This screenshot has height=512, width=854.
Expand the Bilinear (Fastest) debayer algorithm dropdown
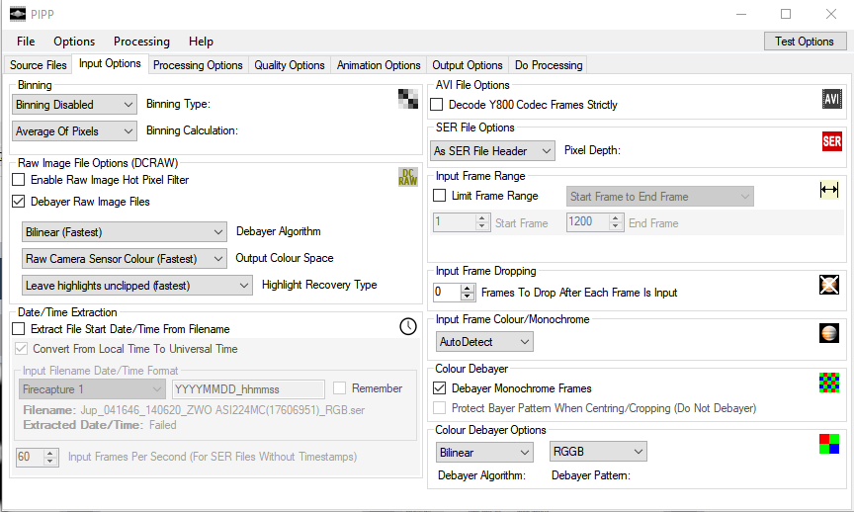click(x=125, y=232)
